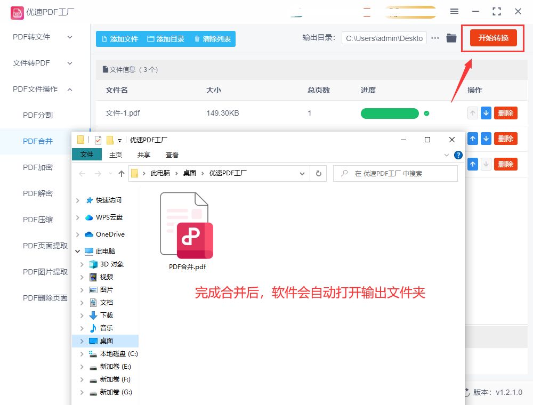Select PDF加密 in sidebar
Image resolution: width=533 pixels, height=405 pixels.
(x=38, y=167)
